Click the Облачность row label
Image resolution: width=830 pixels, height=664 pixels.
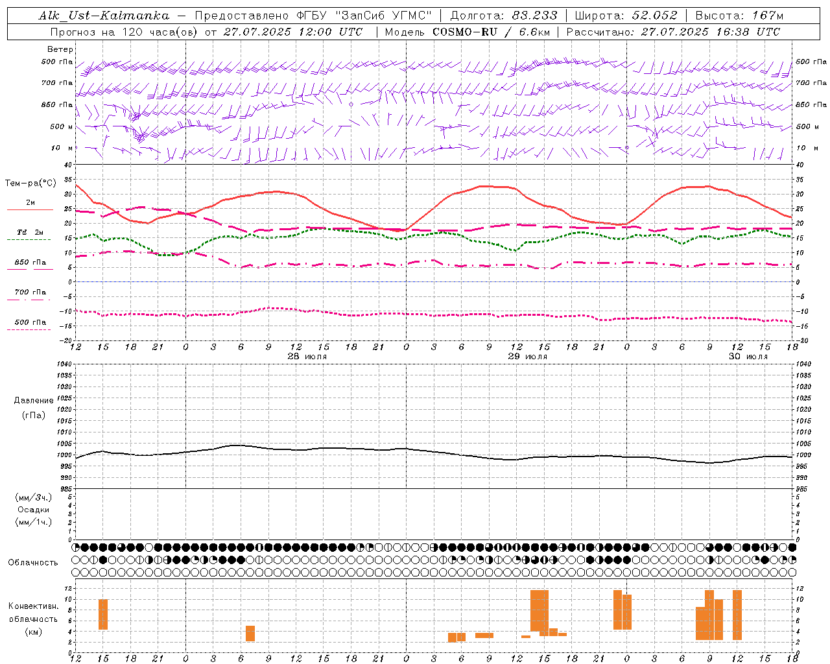(x=33, y=563)
